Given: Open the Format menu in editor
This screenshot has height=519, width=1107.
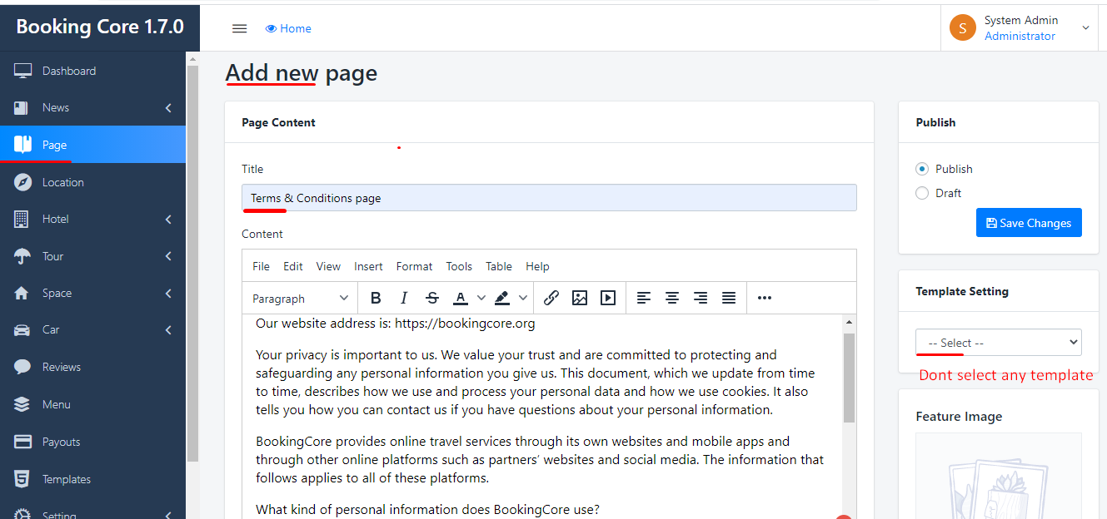Looking at the screenshot, I should point(414,266).
